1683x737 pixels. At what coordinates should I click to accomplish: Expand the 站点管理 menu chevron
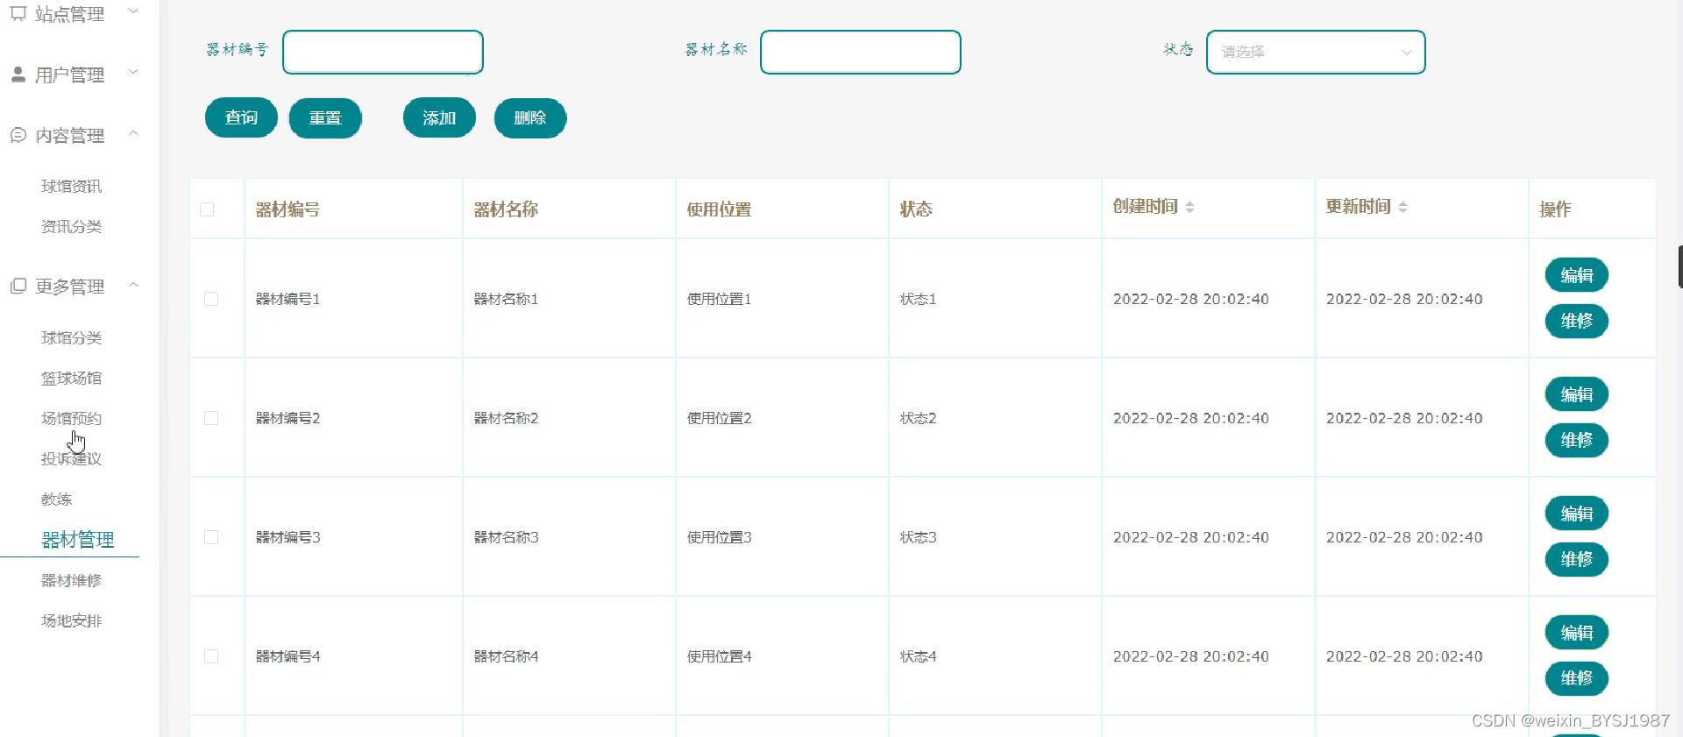(133, 11)
